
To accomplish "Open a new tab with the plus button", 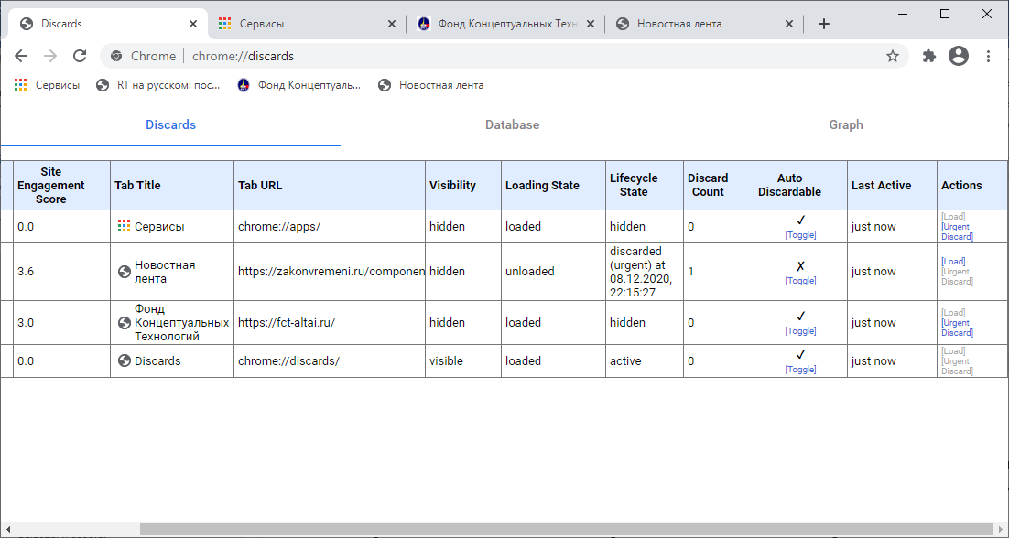I will 823,24.
